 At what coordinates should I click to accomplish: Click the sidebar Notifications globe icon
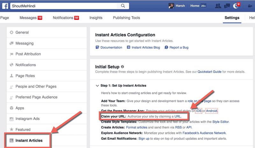click(11, 65)
